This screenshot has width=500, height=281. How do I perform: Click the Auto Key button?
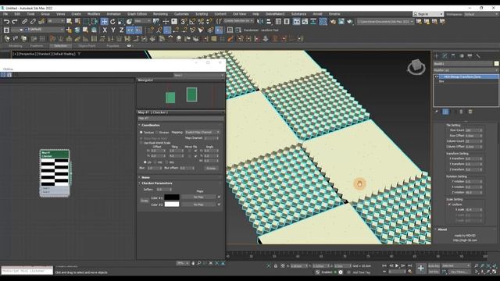click(434, 265)
